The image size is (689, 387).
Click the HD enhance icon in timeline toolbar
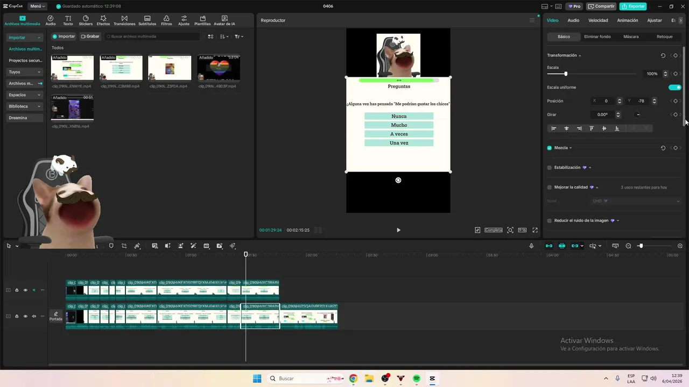click(x=206, y=246)
